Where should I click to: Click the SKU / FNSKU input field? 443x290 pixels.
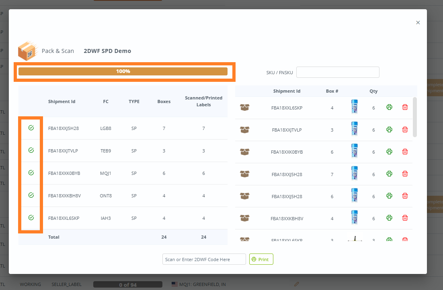338,72
